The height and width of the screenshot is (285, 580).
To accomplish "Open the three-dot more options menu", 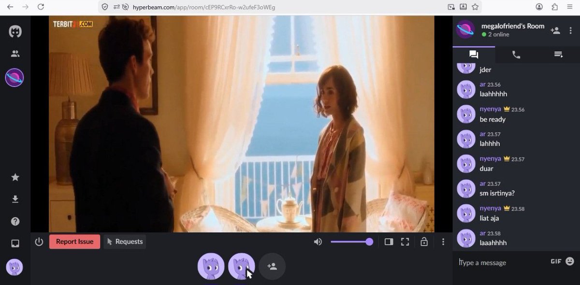I will 443,242.
